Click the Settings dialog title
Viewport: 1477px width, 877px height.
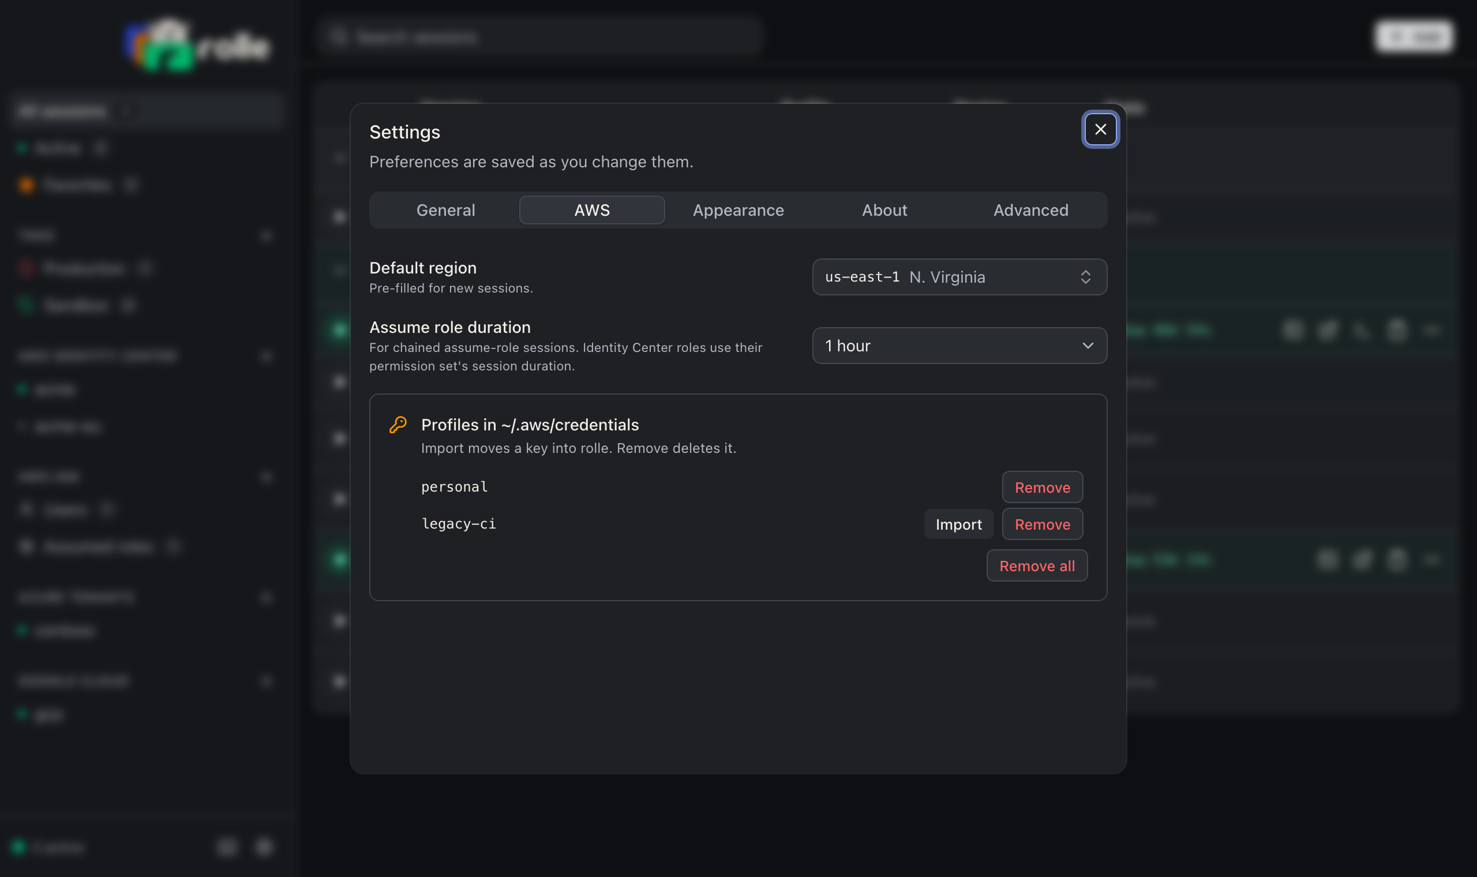tap(404, 132)
